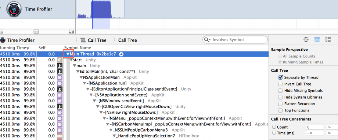The height and width of the screenshot is (140, 338).
Task: Click the Time (ms) minimum field showing -∞
Action: click(315, 133)
